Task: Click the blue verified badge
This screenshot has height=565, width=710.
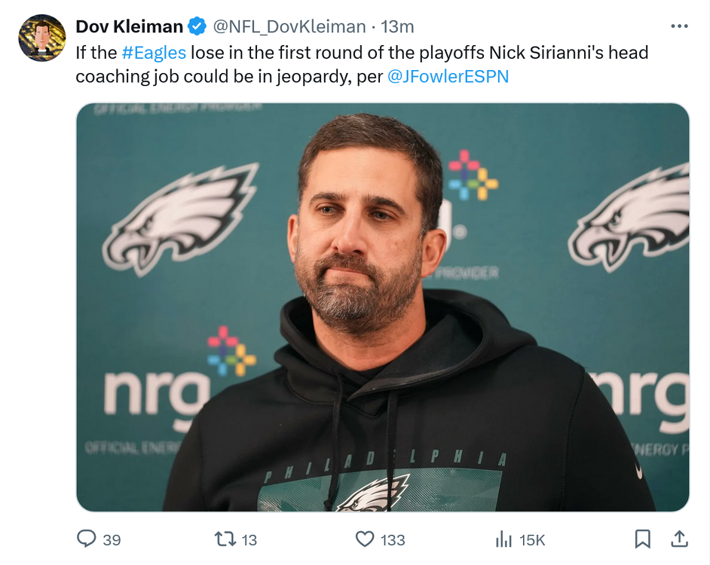Action: pyautogui.click(x=197, y=27)
